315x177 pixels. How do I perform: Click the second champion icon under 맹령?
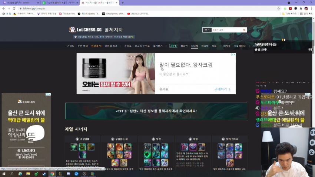pos(193,147)
